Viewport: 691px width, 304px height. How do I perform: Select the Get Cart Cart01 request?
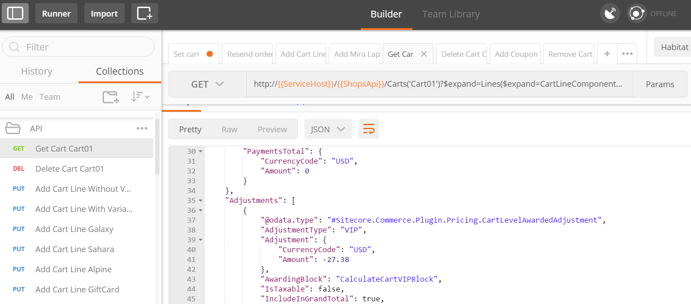[x=77, y=148]
